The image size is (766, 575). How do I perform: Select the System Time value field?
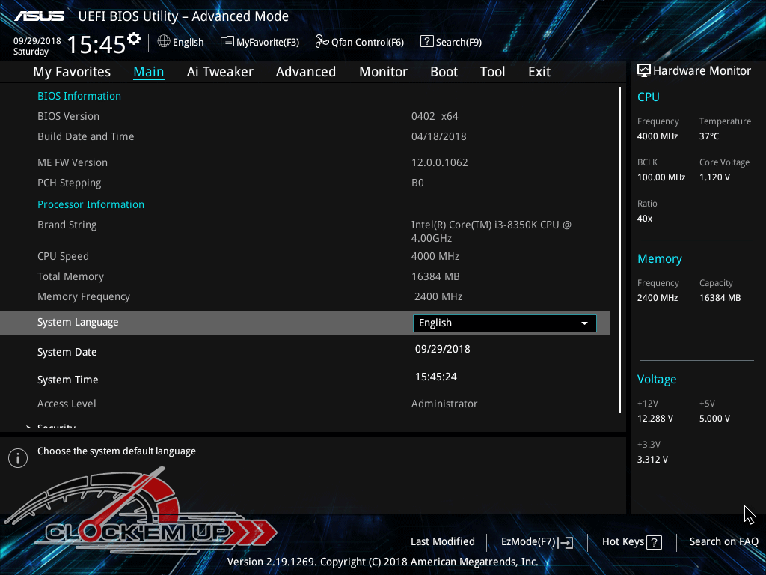tap(435, 377)
